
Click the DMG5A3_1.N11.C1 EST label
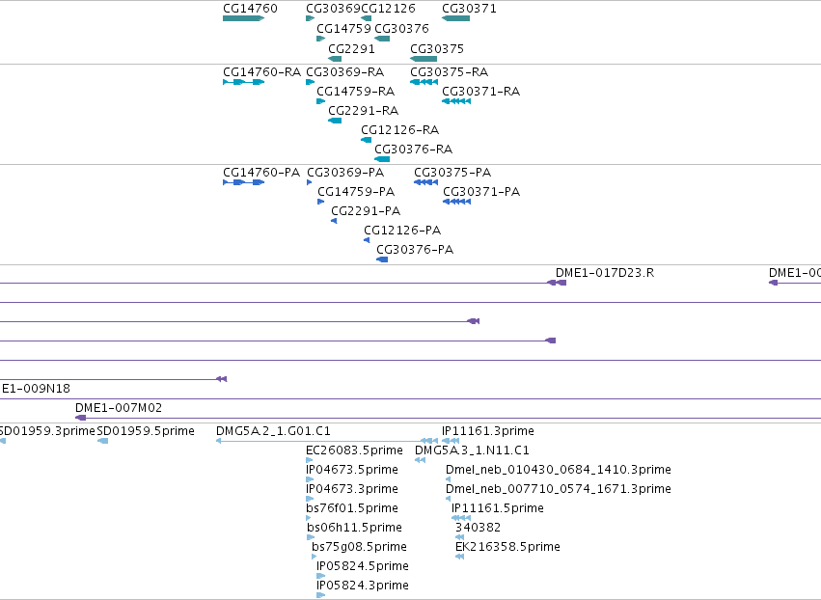click(x=473, y=450)
